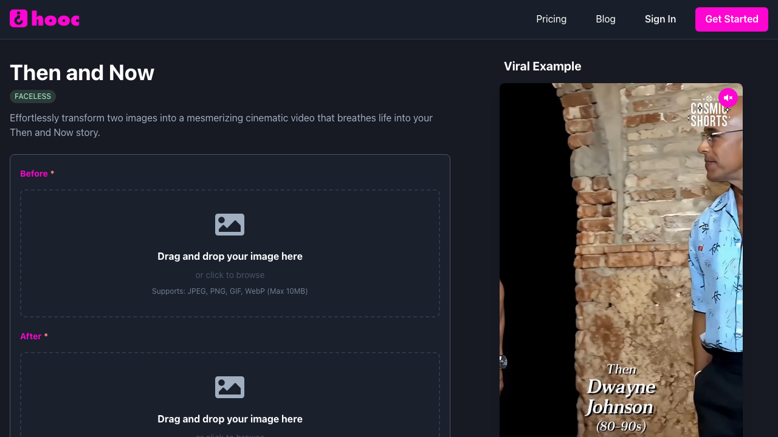
Task: Toggle the mute icon on the video
Action: point(728,98)
